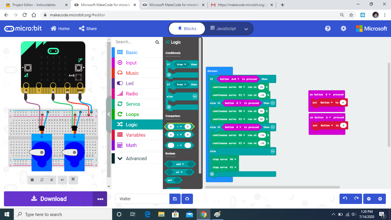
Task: Switch to the Gmail makecode tab
Action: coord(242,5)
